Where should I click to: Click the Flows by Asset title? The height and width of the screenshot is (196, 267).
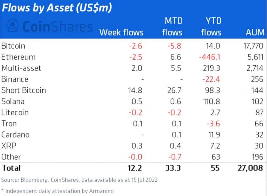(x=57, y=8)
